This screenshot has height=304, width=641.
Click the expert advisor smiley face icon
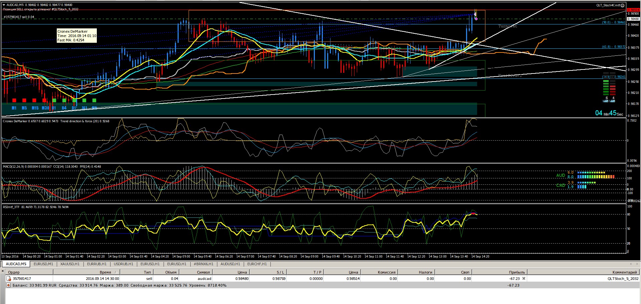click(x=622, y=5)
